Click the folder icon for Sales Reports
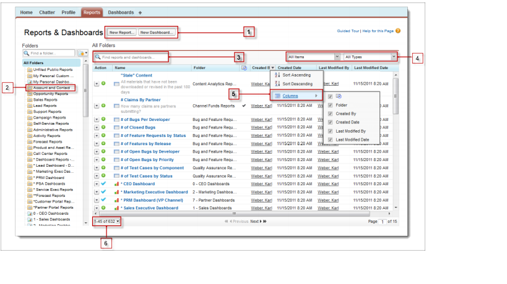507x284 pixels. tap(30, 100)
